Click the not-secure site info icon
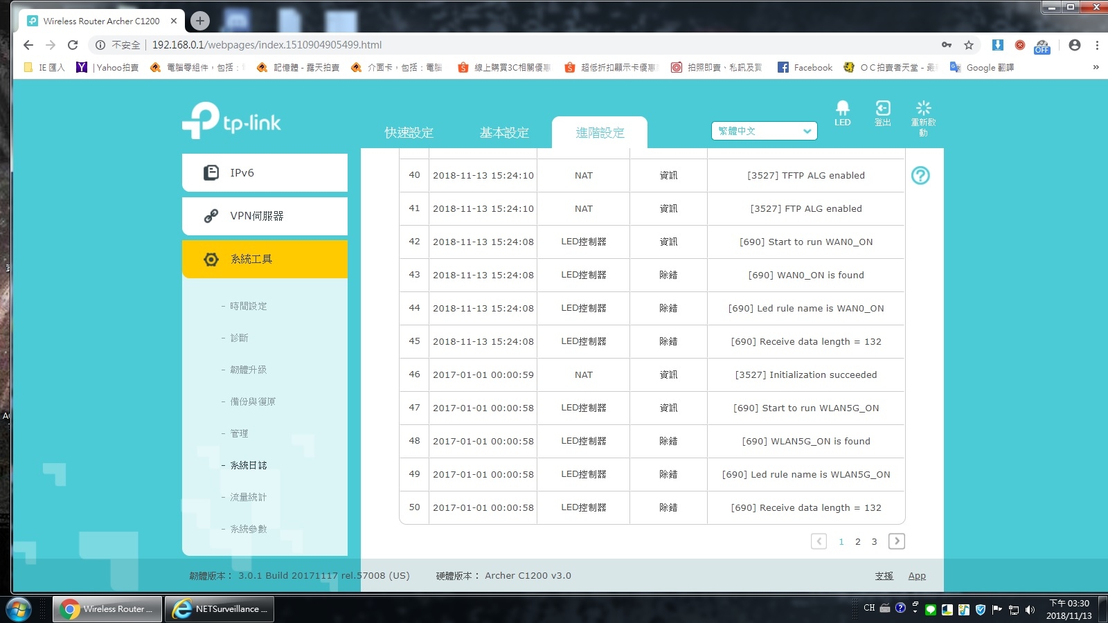 pos(100,45)
